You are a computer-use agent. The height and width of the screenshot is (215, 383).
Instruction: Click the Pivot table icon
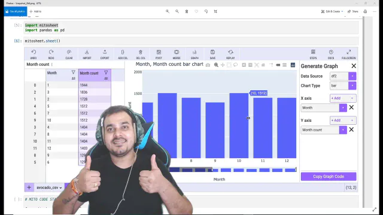click(x=159, y=52)
